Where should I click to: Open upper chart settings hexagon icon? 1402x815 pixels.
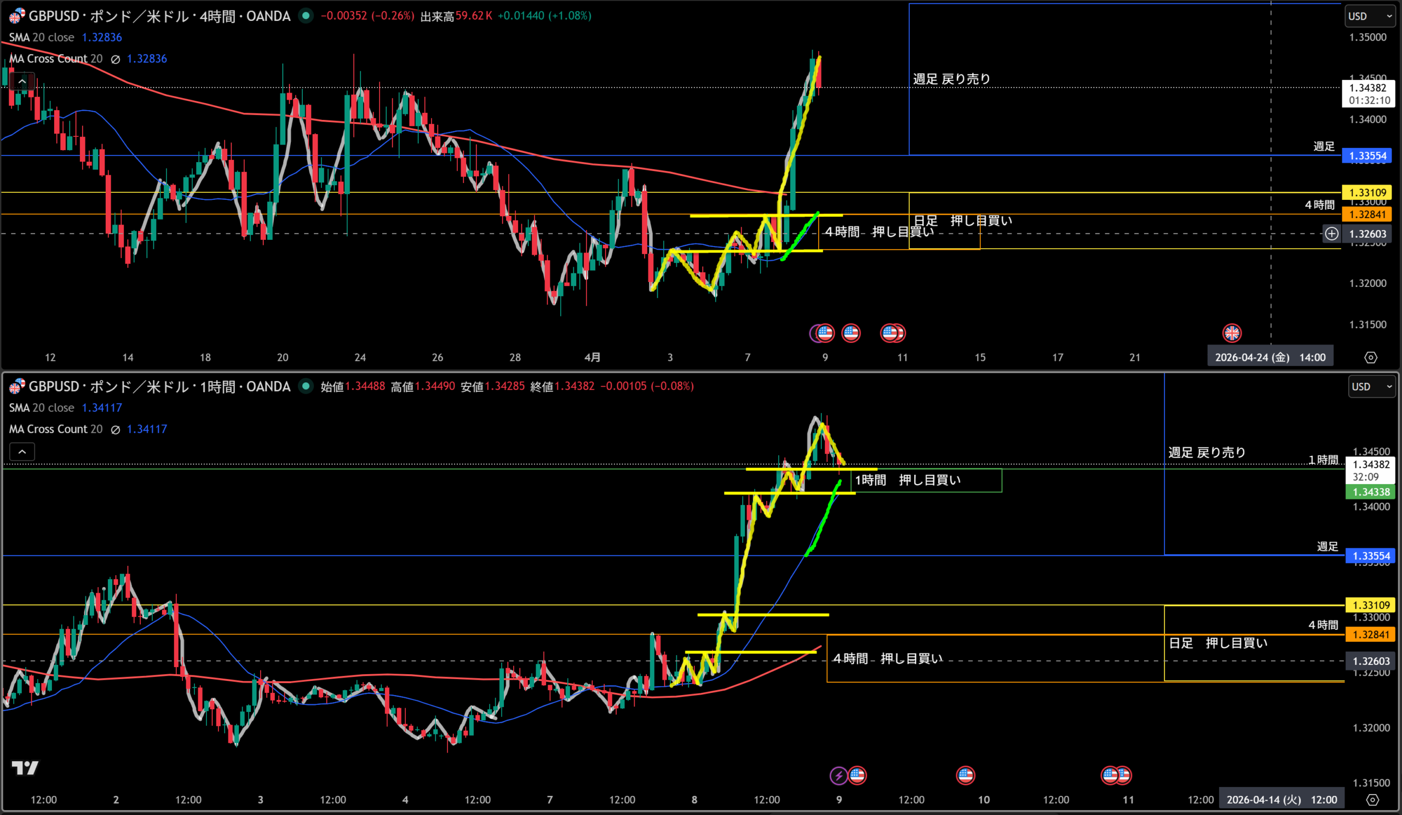tap(1371, 357)
